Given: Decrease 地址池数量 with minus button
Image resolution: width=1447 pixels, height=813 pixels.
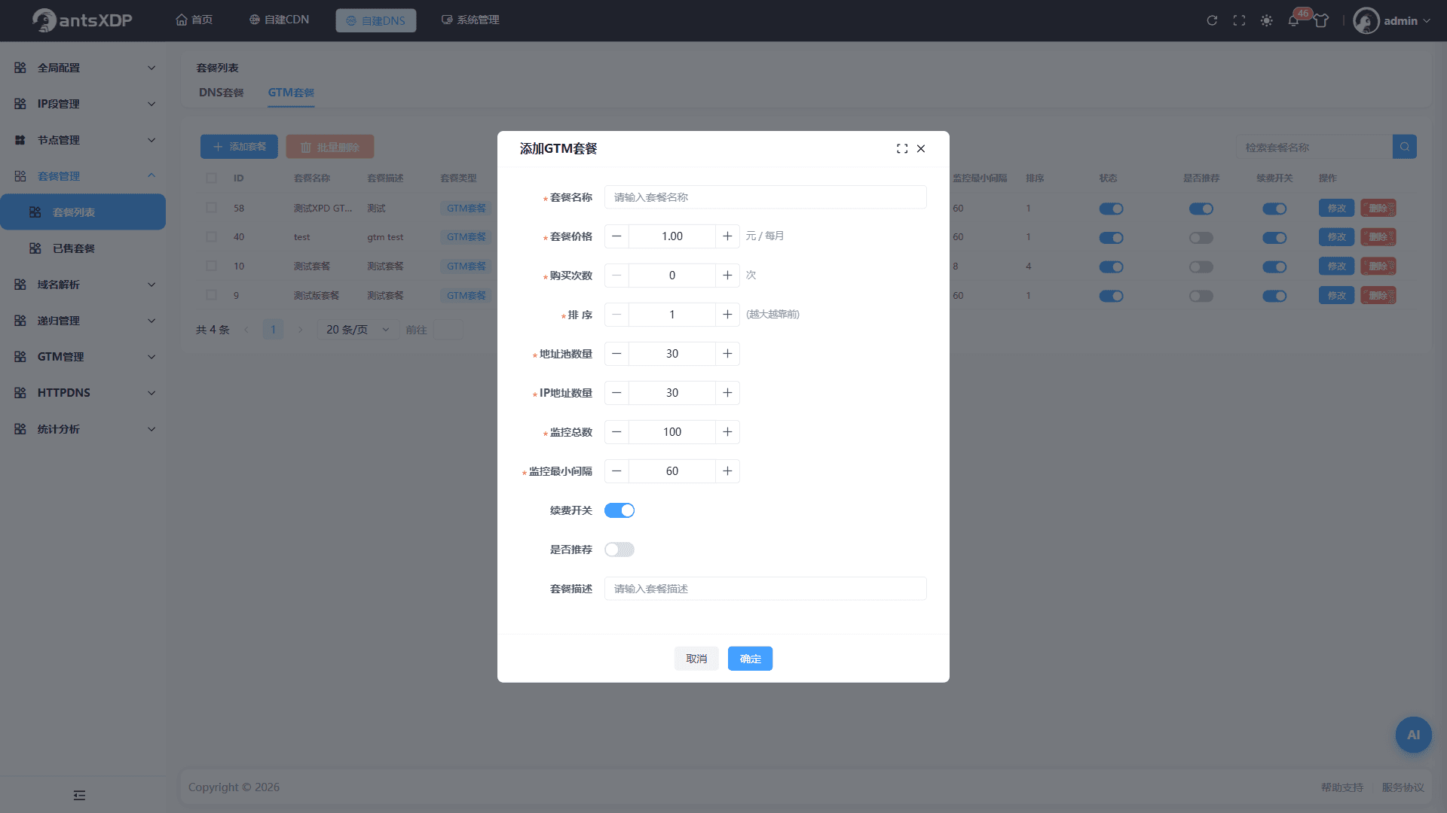Looking at the screenshot, I should tap(616, 354).
